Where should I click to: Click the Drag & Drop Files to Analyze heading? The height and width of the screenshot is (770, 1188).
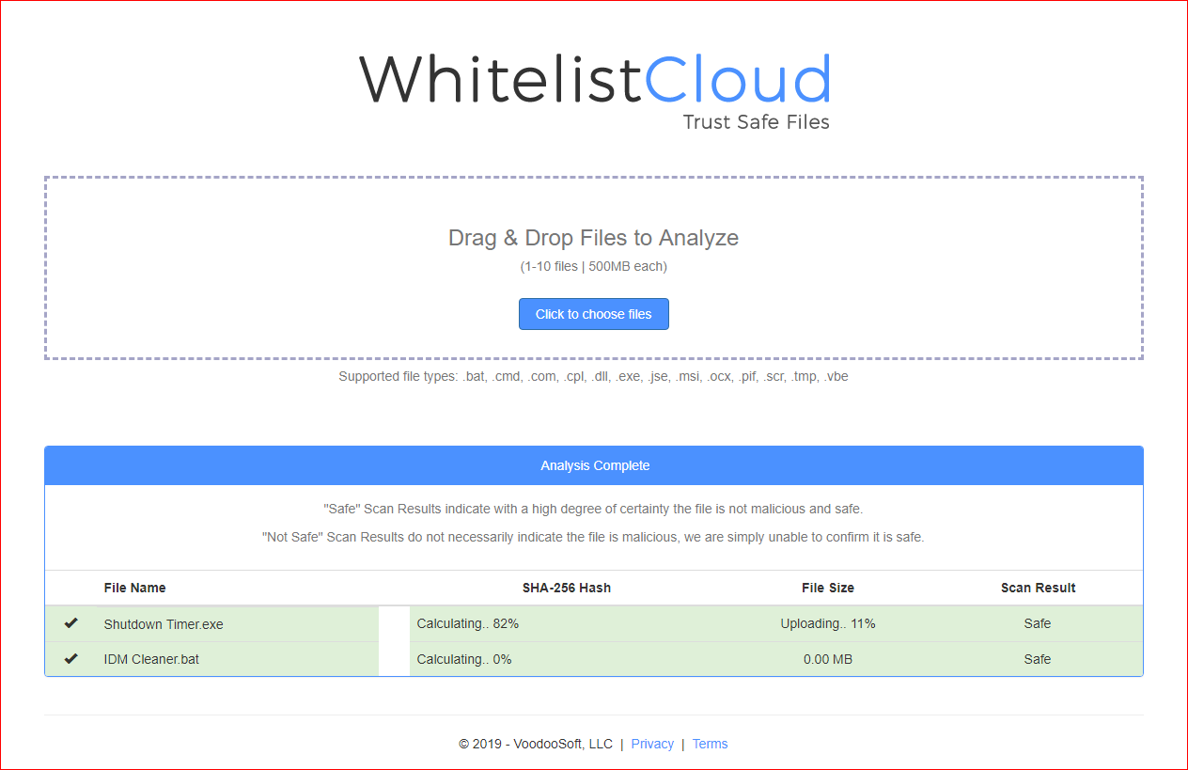click(x=593, y=238)
